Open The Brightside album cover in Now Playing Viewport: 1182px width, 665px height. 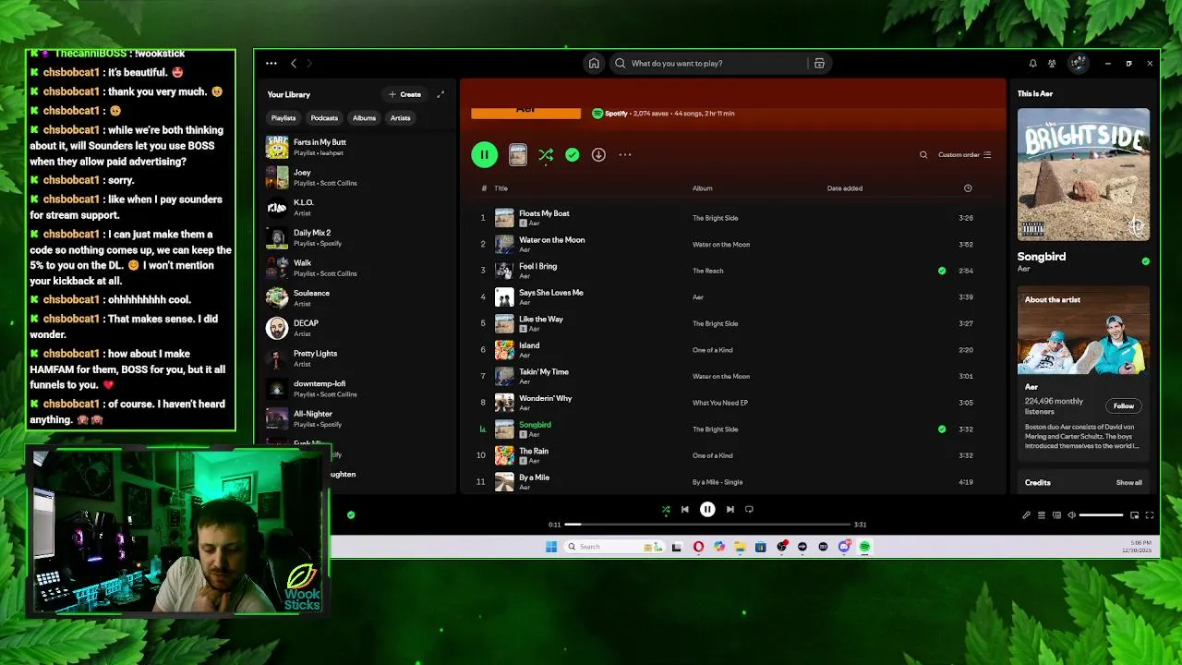point(1083,175)
